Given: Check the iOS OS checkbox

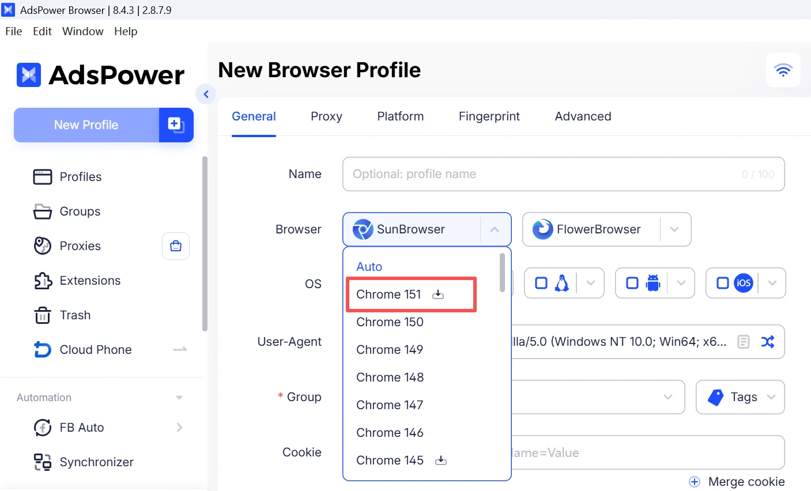Looking at the screenshot, I should click(x=723, y=283).
